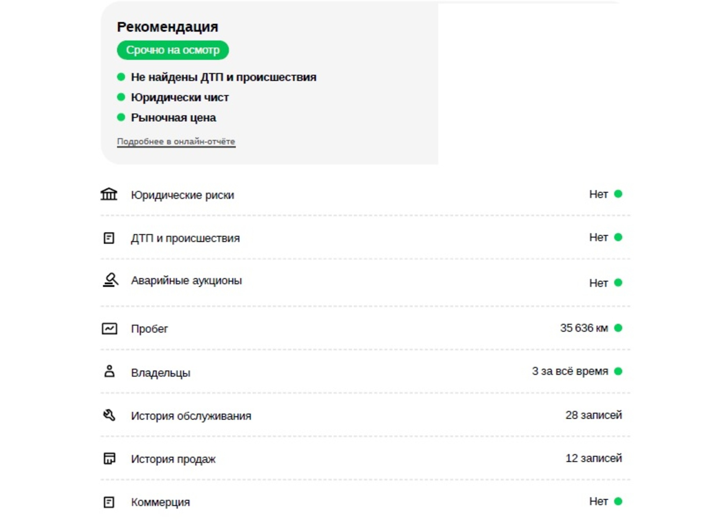Click the document icon beside Коммерция

click(109, 502)
